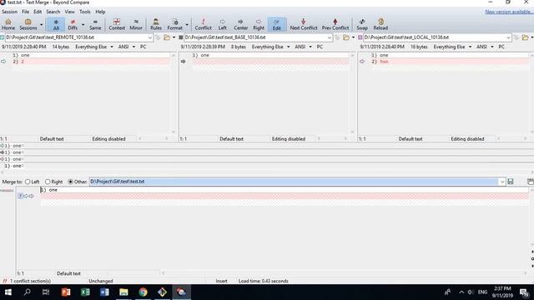
Task: Open the Help menu
Action: 100,12
